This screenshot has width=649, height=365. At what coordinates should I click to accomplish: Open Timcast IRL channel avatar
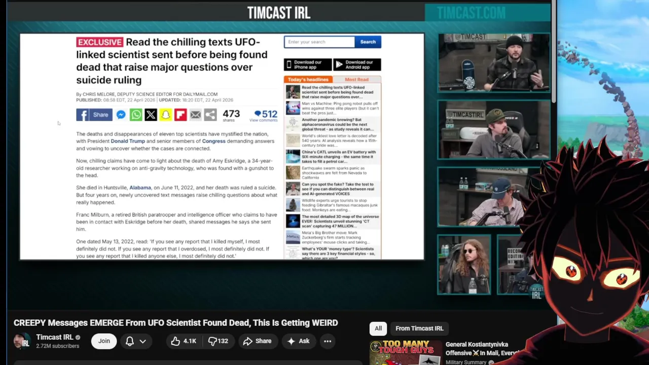22,341
